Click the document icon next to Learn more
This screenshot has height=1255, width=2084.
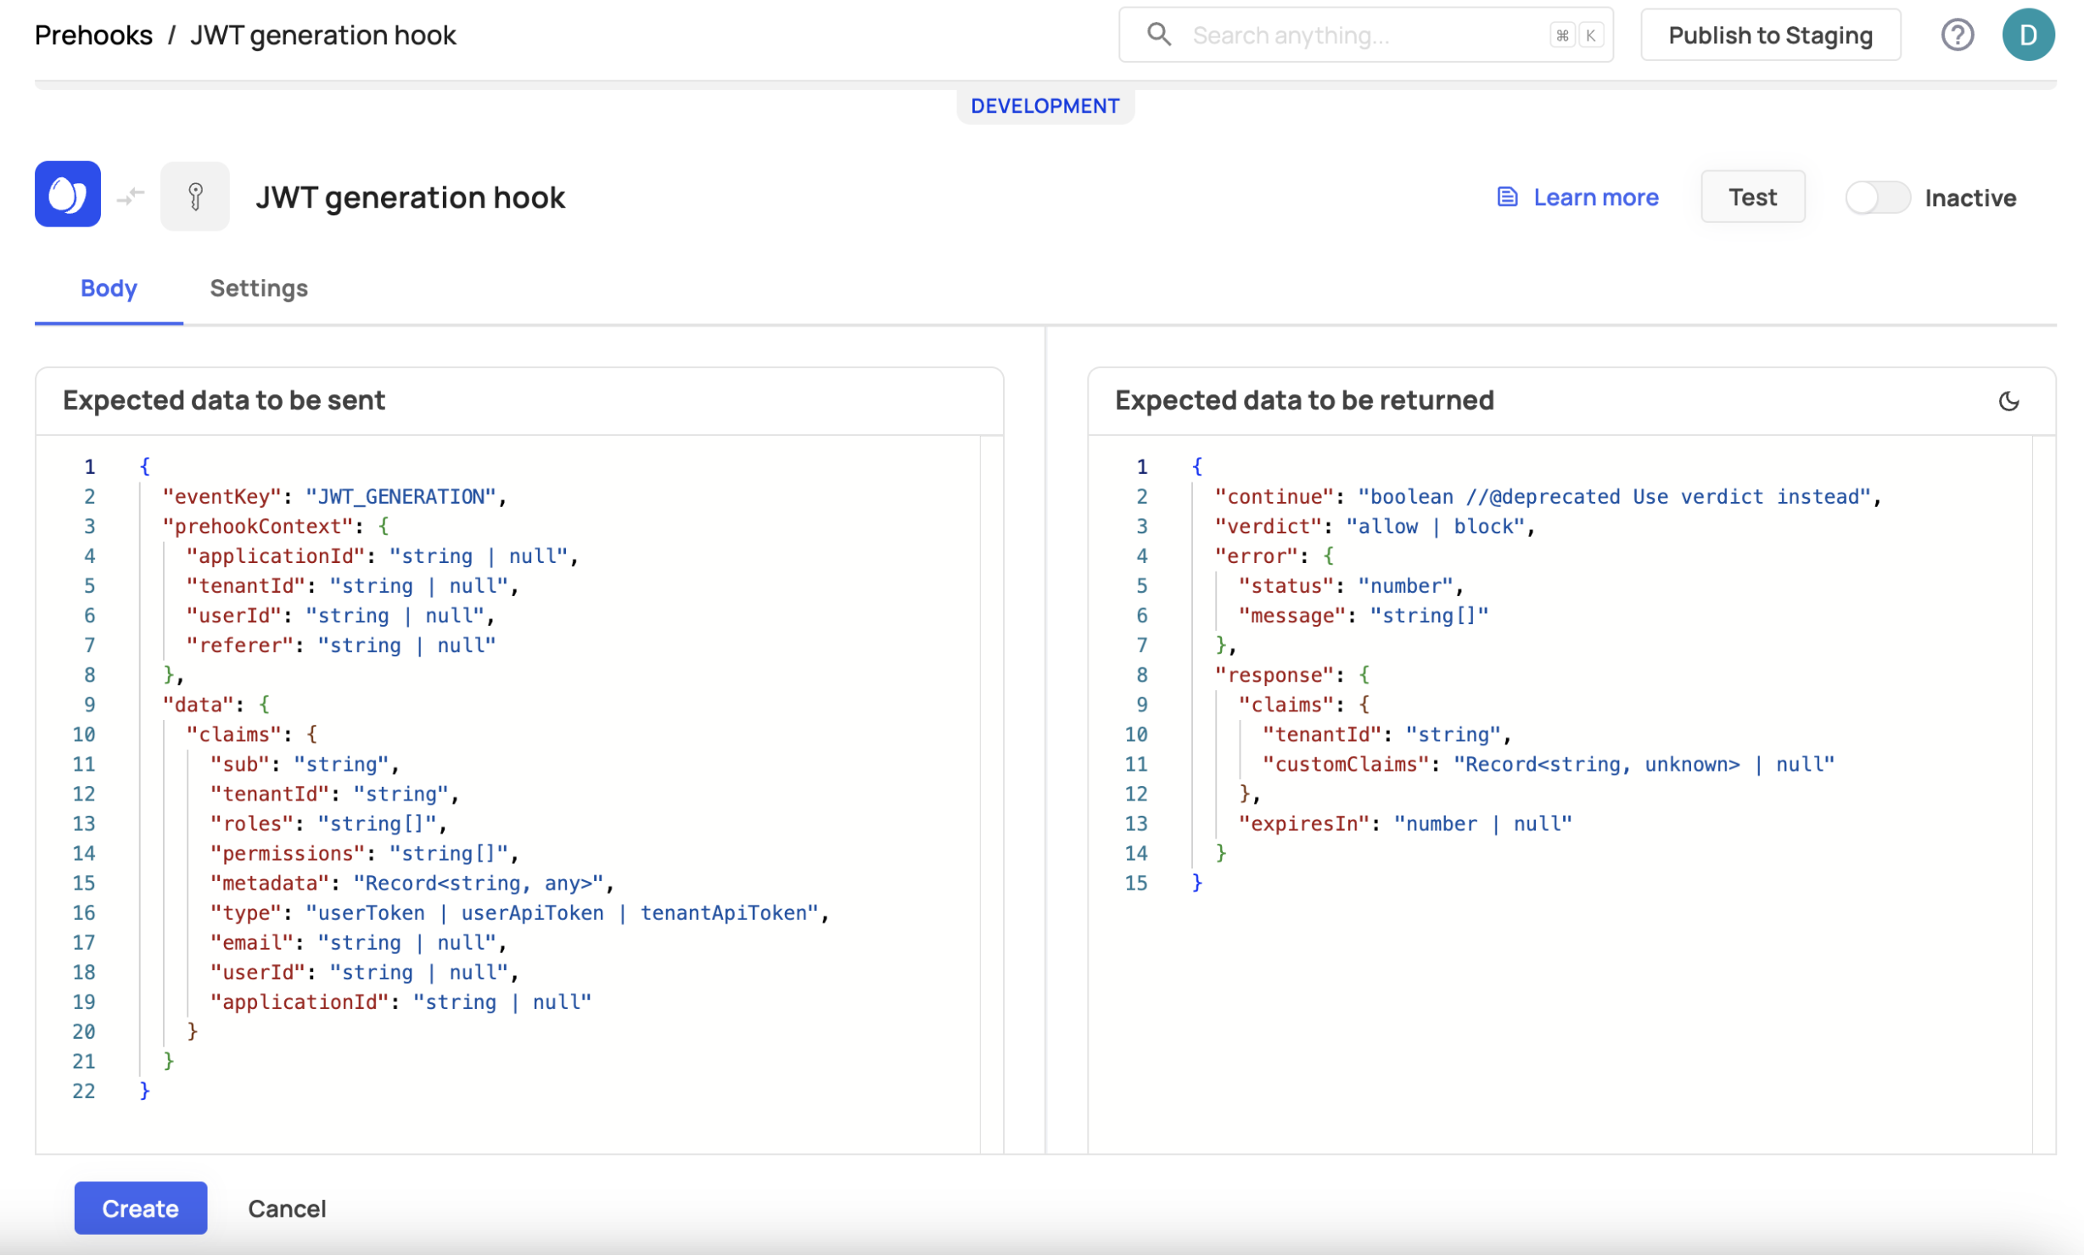click(1506, 197)
